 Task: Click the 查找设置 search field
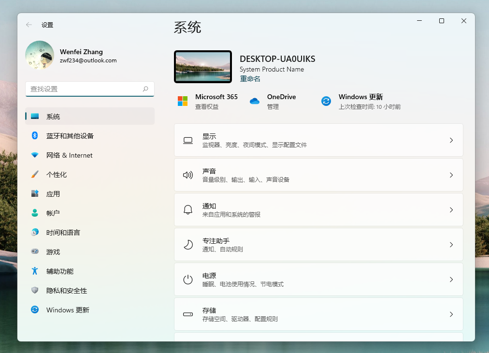[90, 89]
